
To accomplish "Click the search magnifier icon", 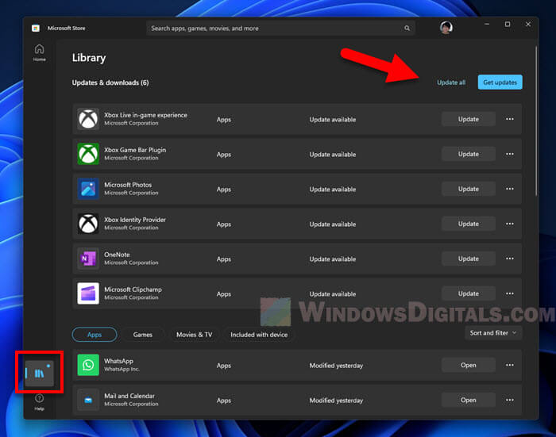I will click(x=407, y=28).
